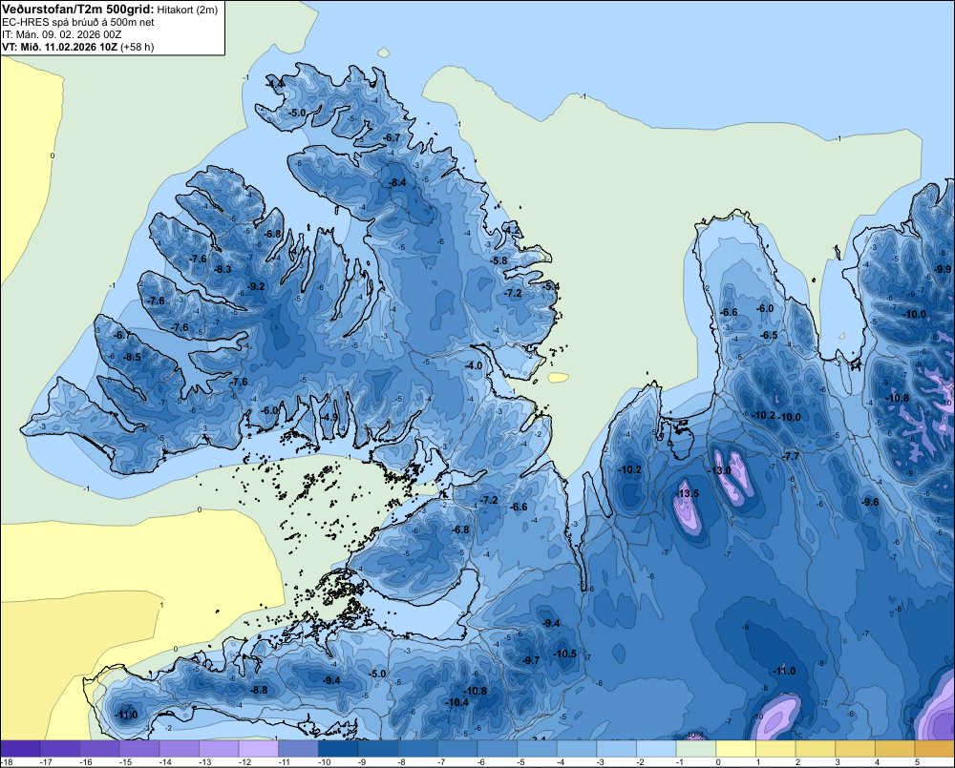955x768 pixels.
Task: Select the 'EC-HRES spá brúuð á 500m net' line
Action: pyautogui.click(x=78, y=22)
